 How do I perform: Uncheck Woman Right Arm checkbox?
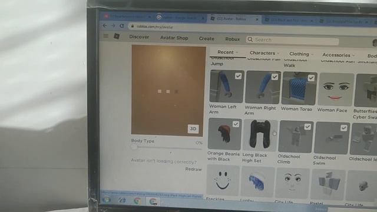(275, 77)
